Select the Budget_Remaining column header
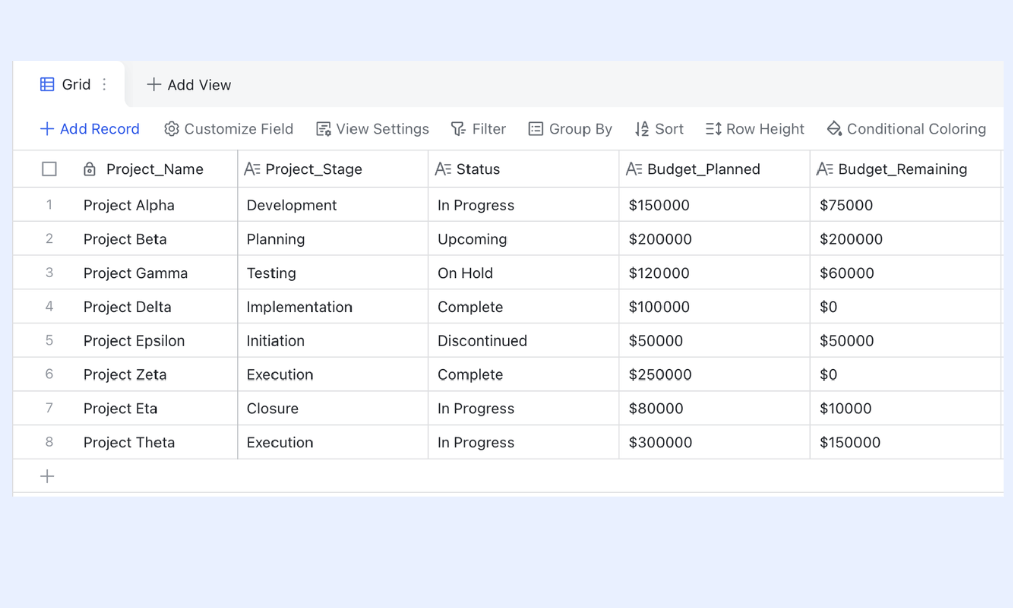 pyautogui.click(x=906, y=169)
